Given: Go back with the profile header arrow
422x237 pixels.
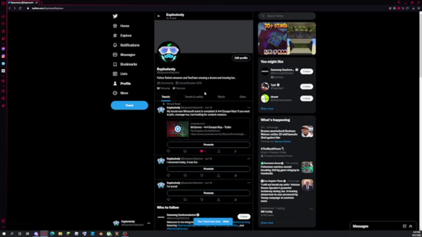Looking at the screenshot, I should point(159,16).
